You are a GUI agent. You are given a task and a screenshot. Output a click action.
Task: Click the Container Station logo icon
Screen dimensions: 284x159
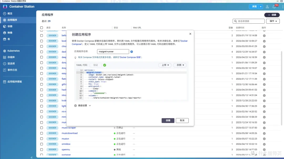(x=5, y=7)
